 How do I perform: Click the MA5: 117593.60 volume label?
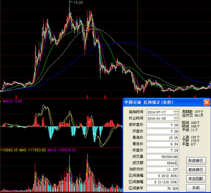pyautogui.click(x=32, y=150)
